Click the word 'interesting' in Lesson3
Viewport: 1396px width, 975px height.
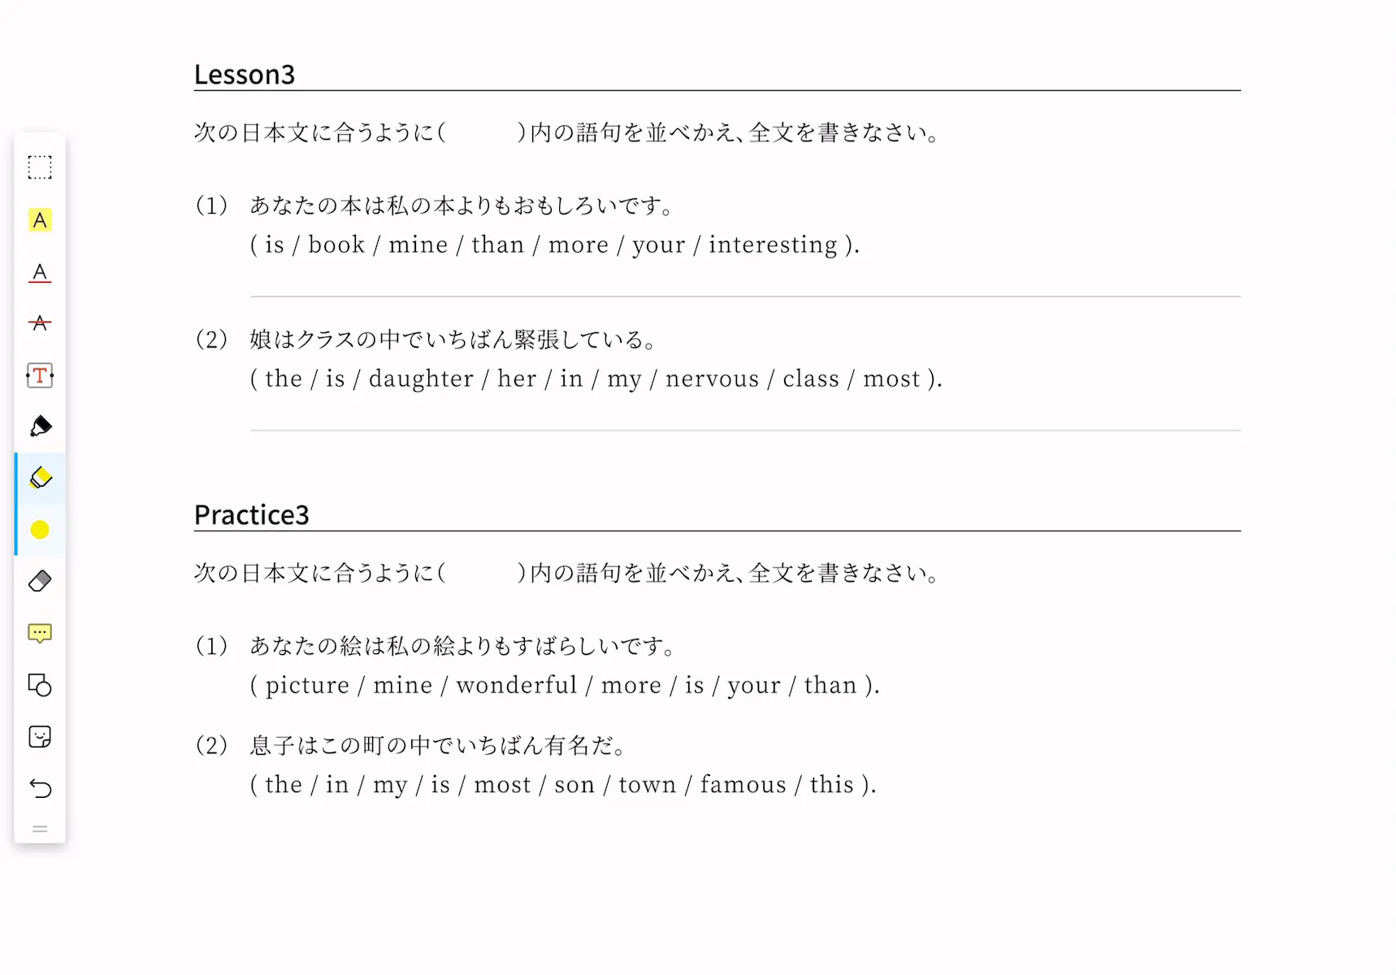click(773, 245)
